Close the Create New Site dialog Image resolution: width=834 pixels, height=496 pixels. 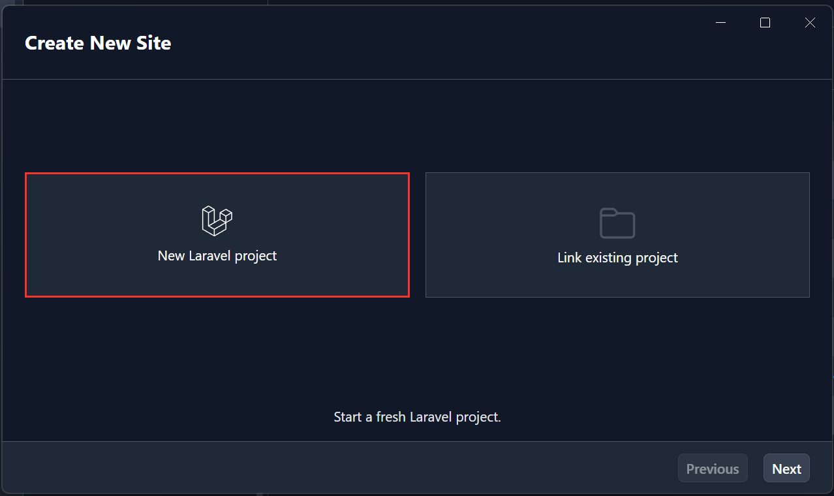tap(810, 23)
